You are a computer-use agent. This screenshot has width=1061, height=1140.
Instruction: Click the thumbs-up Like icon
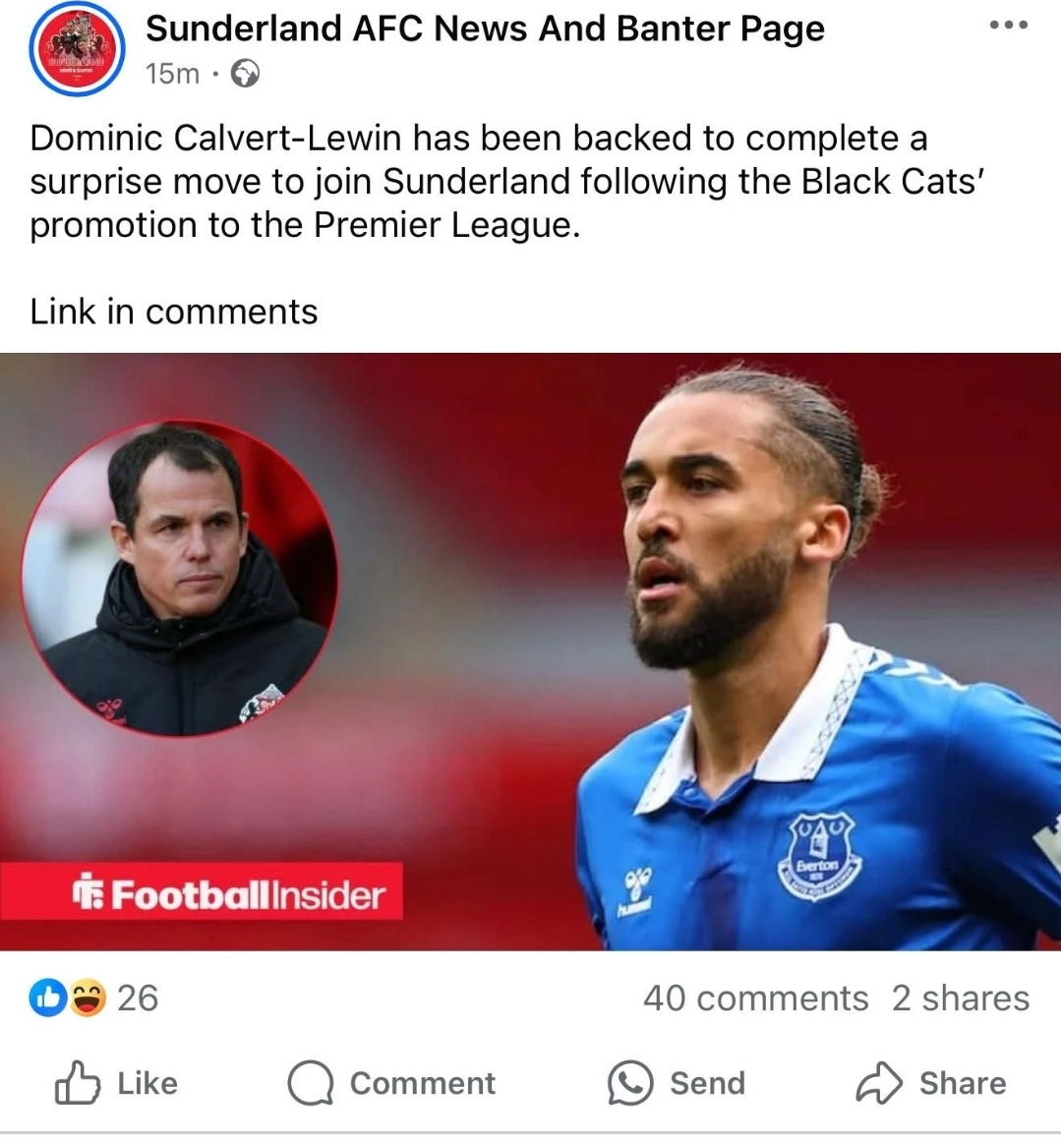(x=78, y=1083)
